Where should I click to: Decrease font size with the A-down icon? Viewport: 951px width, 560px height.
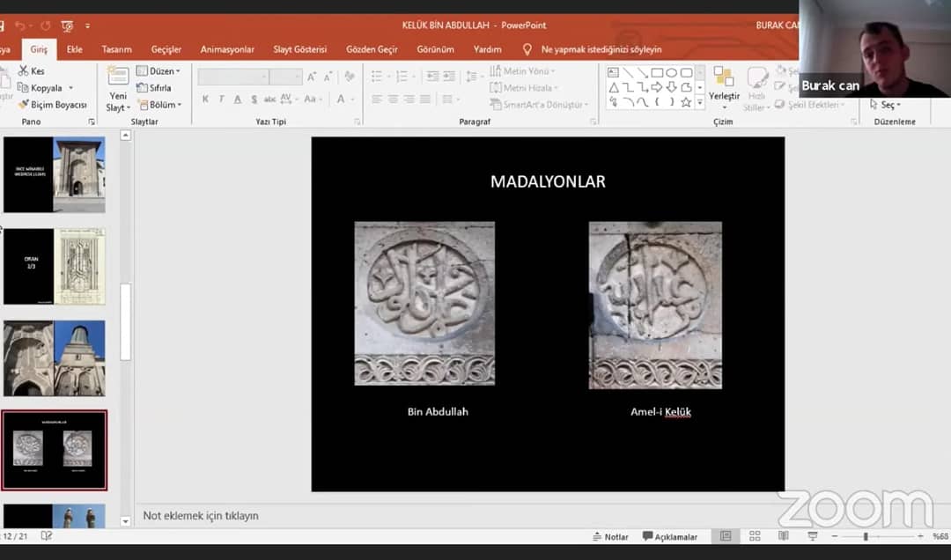pos(328,77)
